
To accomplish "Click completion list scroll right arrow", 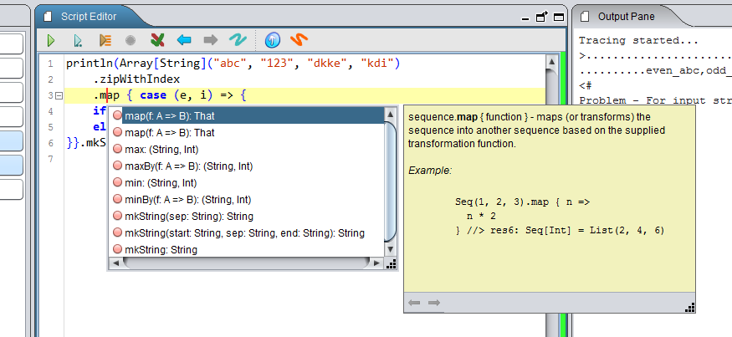I will (376, 263).
